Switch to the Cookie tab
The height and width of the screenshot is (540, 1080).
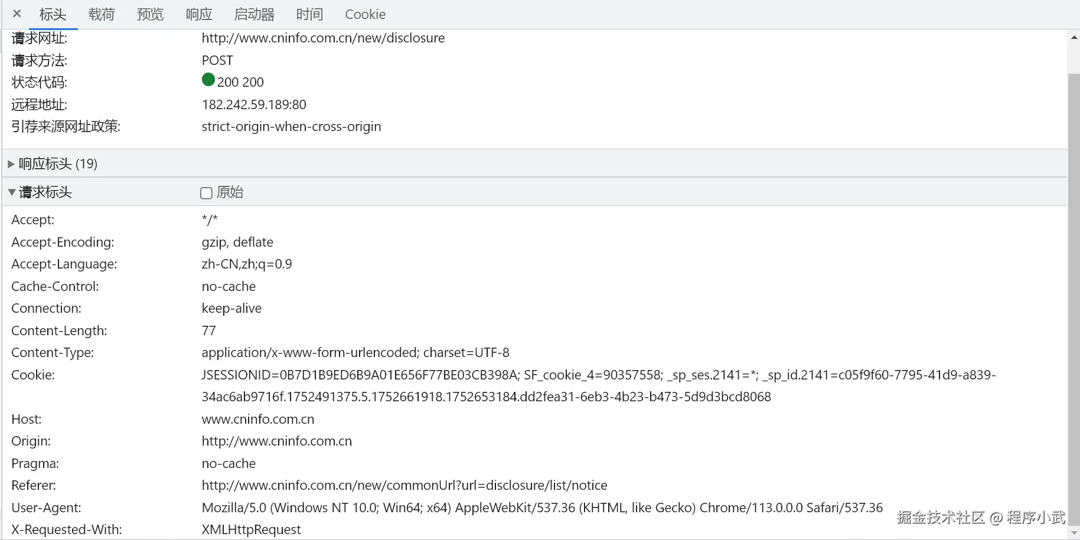[x=365, y=14]
